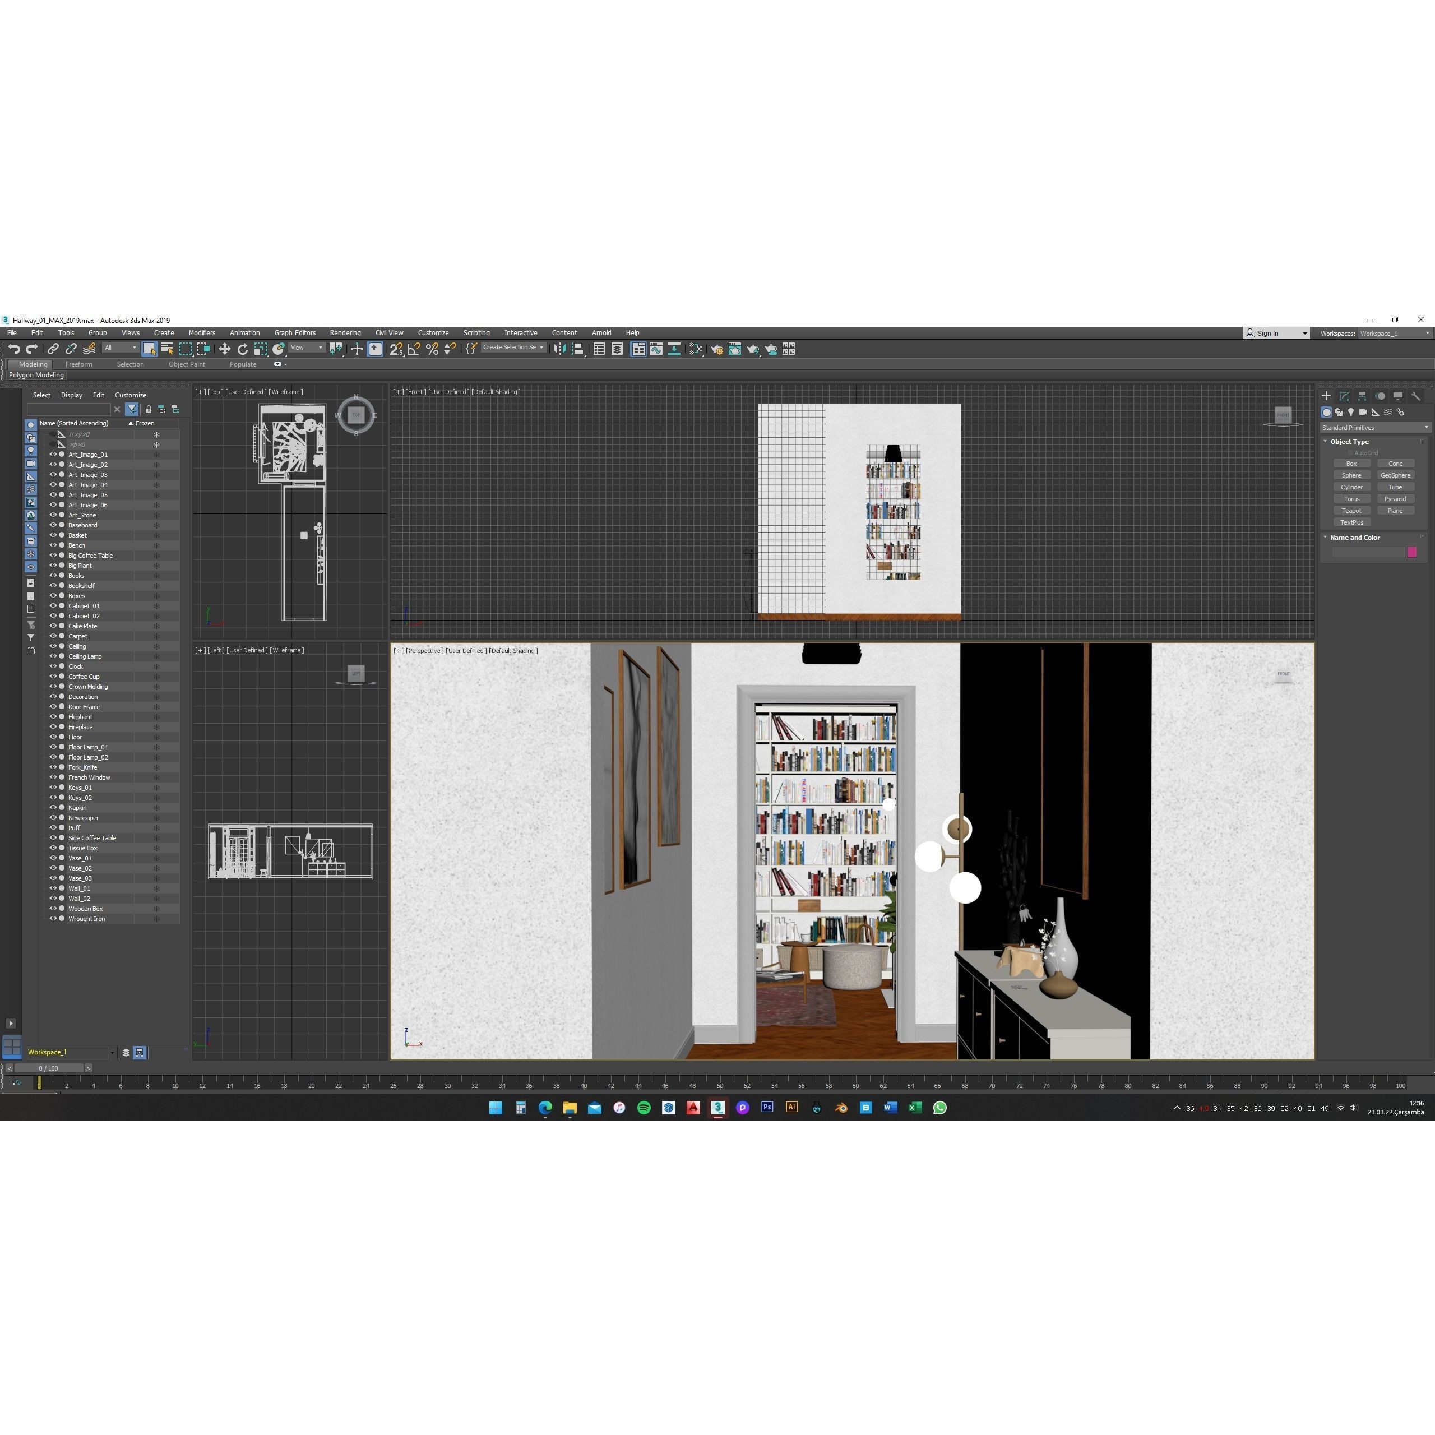Click the Teapot primitive button
Image resolution: width=1435 pixels, height=1435 pixels.
click(1352, 510)
